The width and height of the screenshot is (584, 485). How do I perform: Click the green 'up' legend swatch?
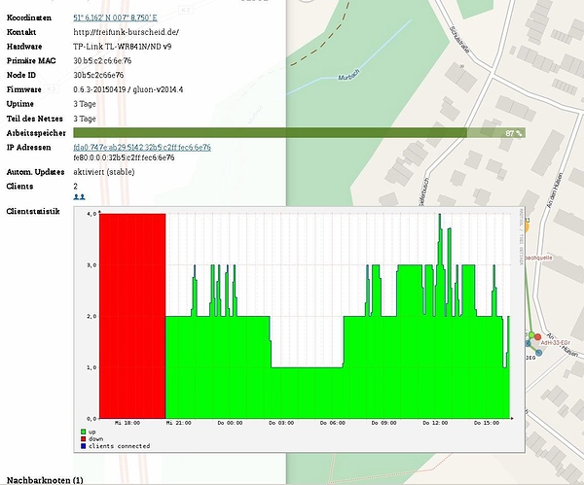click(83, 432)
